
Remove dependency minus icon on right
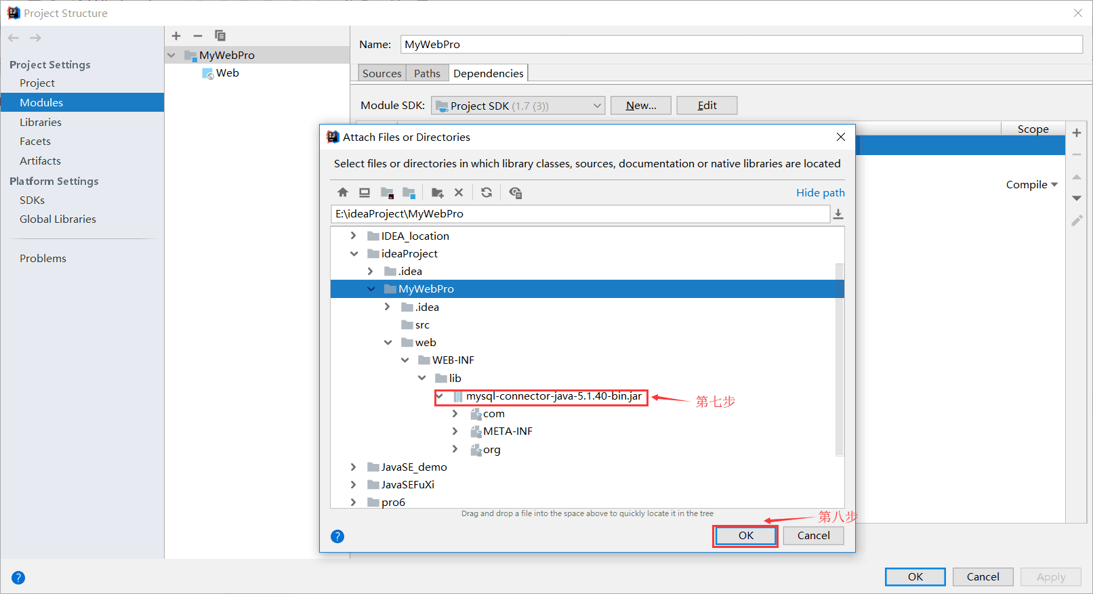pos(1077,155)
